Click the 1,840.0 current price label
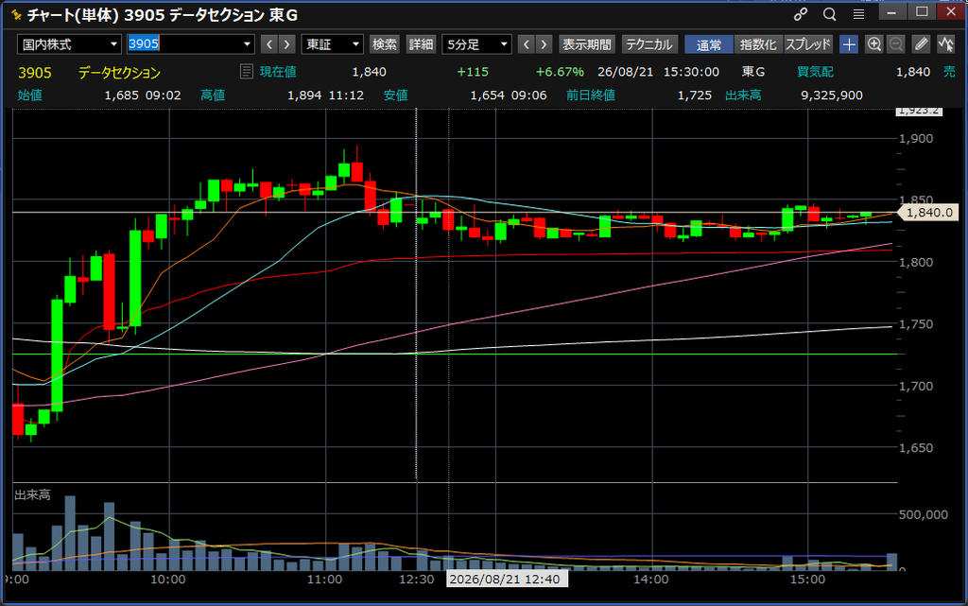 click(929, 213)
